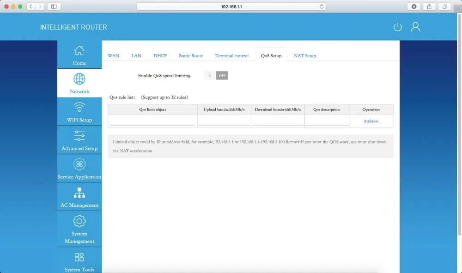Switch to the Static Route tab
This screenshot has height=273, width=462.
(191, 55)
